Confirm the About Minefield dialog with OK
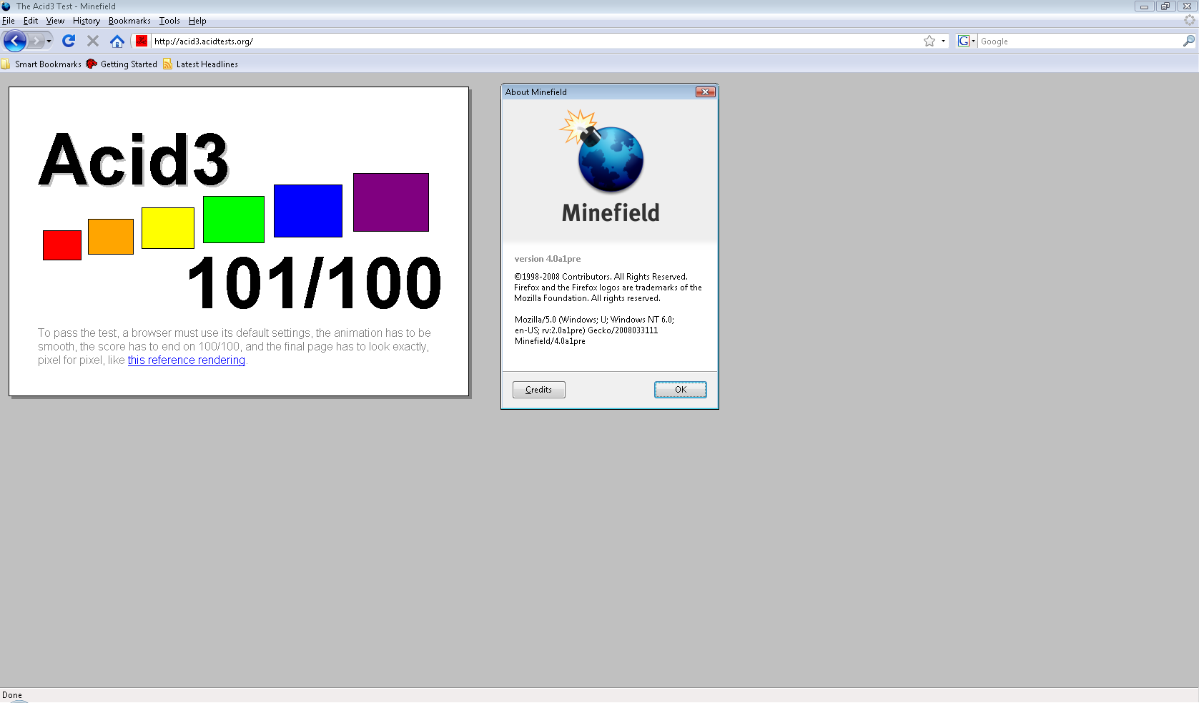The image size is (1199, 703). click(681, 390)
